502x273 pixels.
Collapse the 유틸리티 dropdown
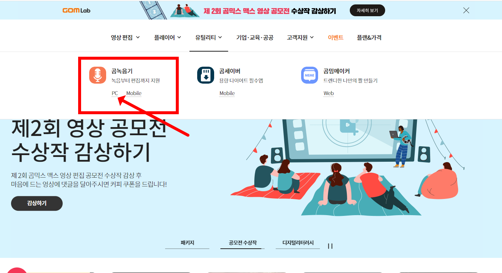(x=209, y=37)
